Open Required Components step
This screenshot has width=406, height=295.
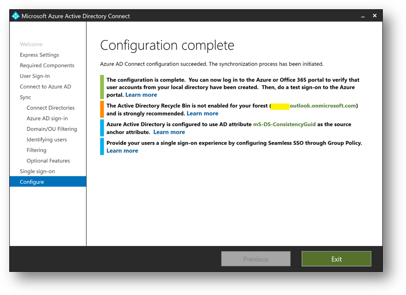coord(47,65)
